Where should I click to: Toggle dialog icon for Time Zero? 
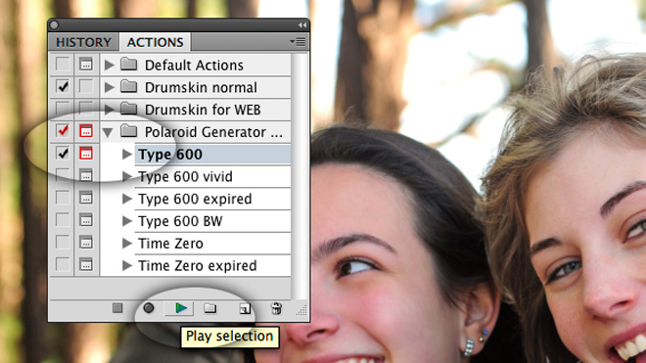[86, 243]
